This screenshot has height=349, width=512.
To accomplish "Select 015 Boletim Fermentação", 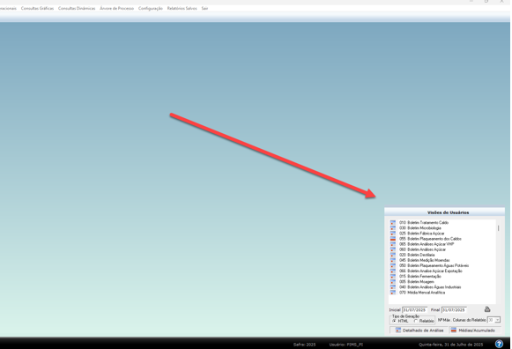I will 420,277.
